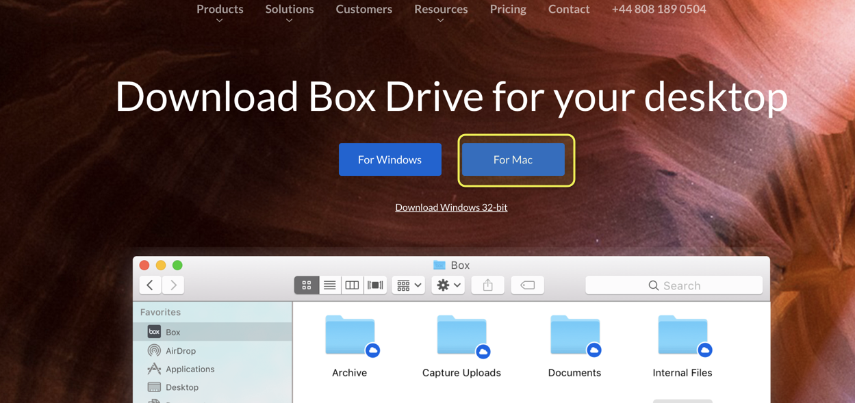
Task: Select the Capture Uploads folder
Action: (461, 346)
